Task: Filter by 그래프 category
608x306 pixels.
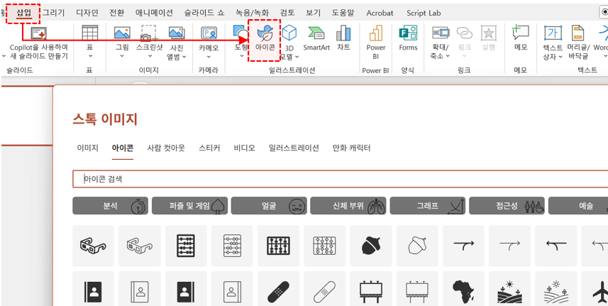Action: (427, 206)
